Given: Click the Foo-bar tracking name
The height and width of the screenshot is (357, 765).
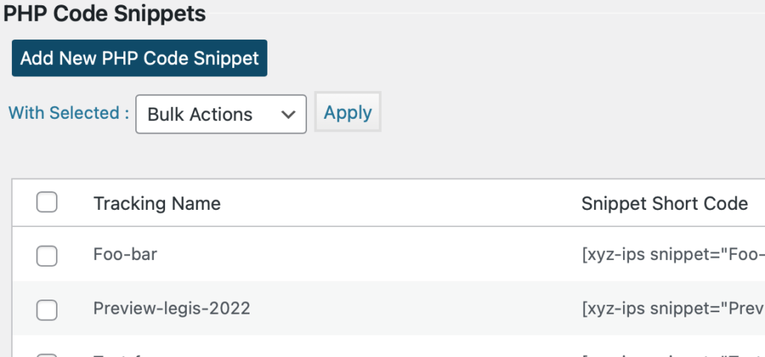Looking at the screenshot, I should [x=125, y=254].
